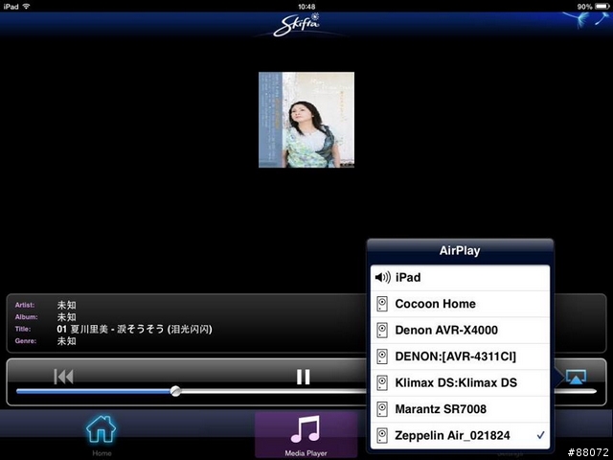Screen dimensions: 613x460
Task: Tap the AirPlay output icon
Action: (x=576, y=378)
